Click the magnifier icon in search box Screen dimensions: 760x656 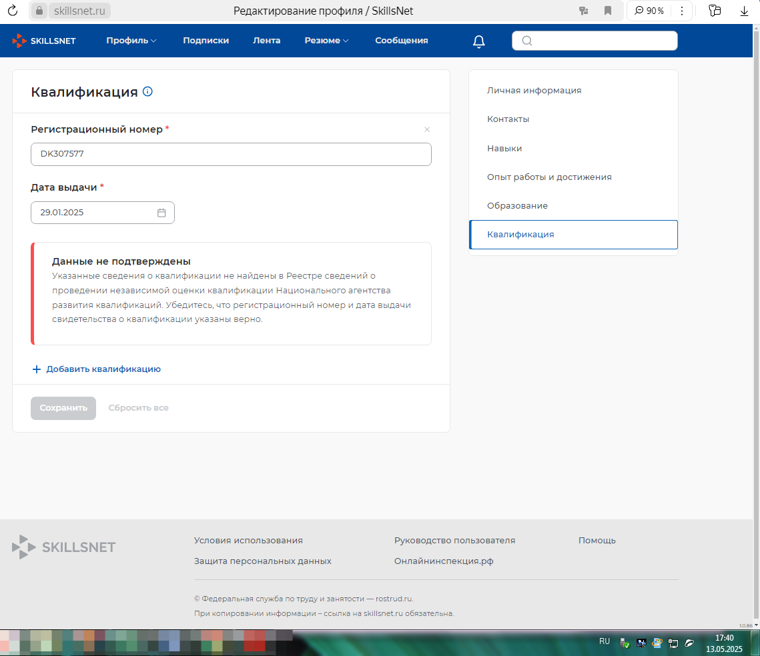coord(527,41)
